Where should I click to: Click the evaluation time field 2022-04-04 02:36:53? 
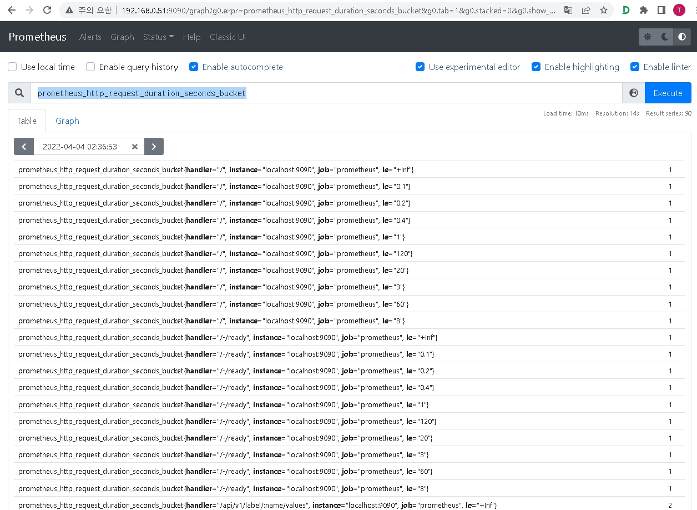click(x=80, y=147)
